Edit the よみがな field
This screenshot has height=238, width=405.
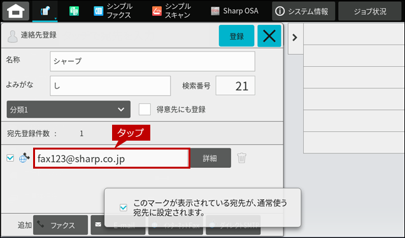click(110, 86)
